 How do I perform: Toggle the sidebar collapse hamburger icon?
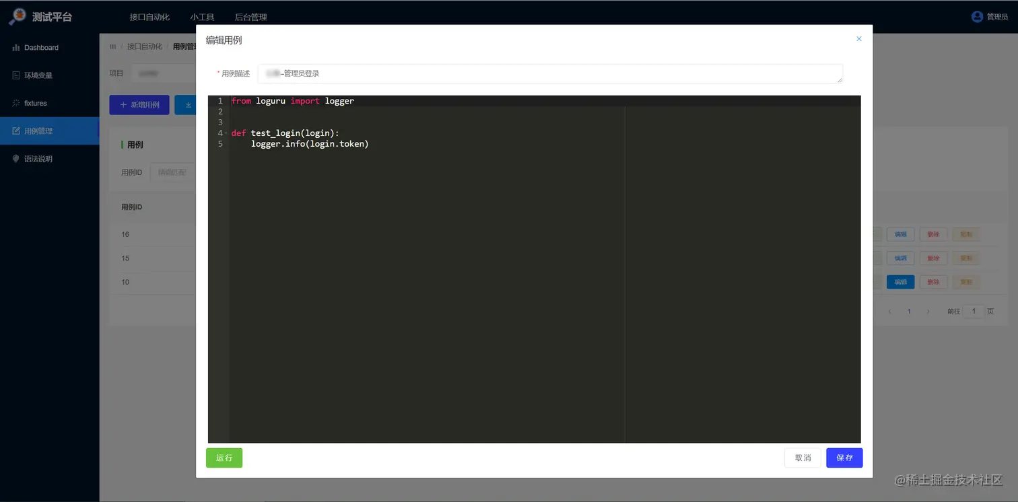[x=113, y=46]
